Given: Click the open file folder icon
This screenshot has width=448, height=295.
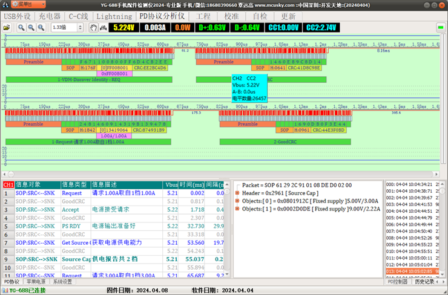Looking at the screenshot, I should (7, 28).
